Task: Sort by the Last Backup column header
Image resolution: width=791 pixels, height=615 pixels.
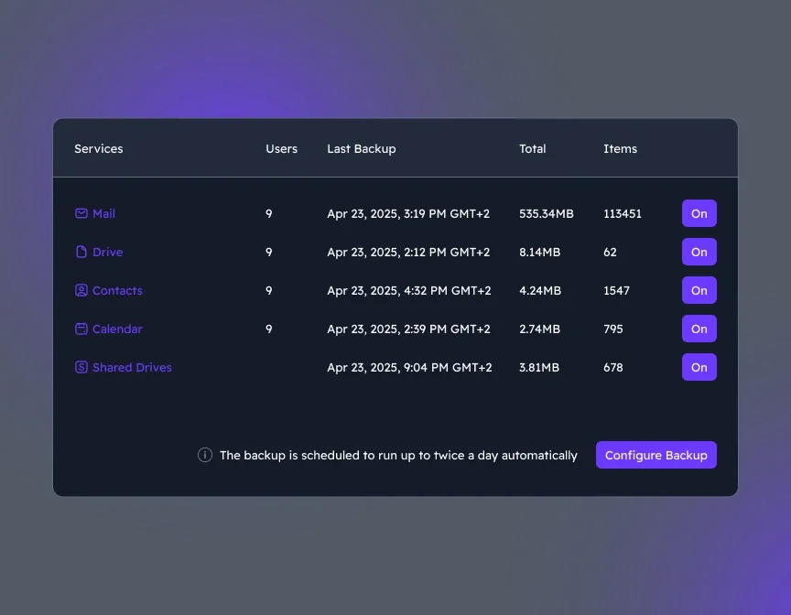Action: coord(362,148)
